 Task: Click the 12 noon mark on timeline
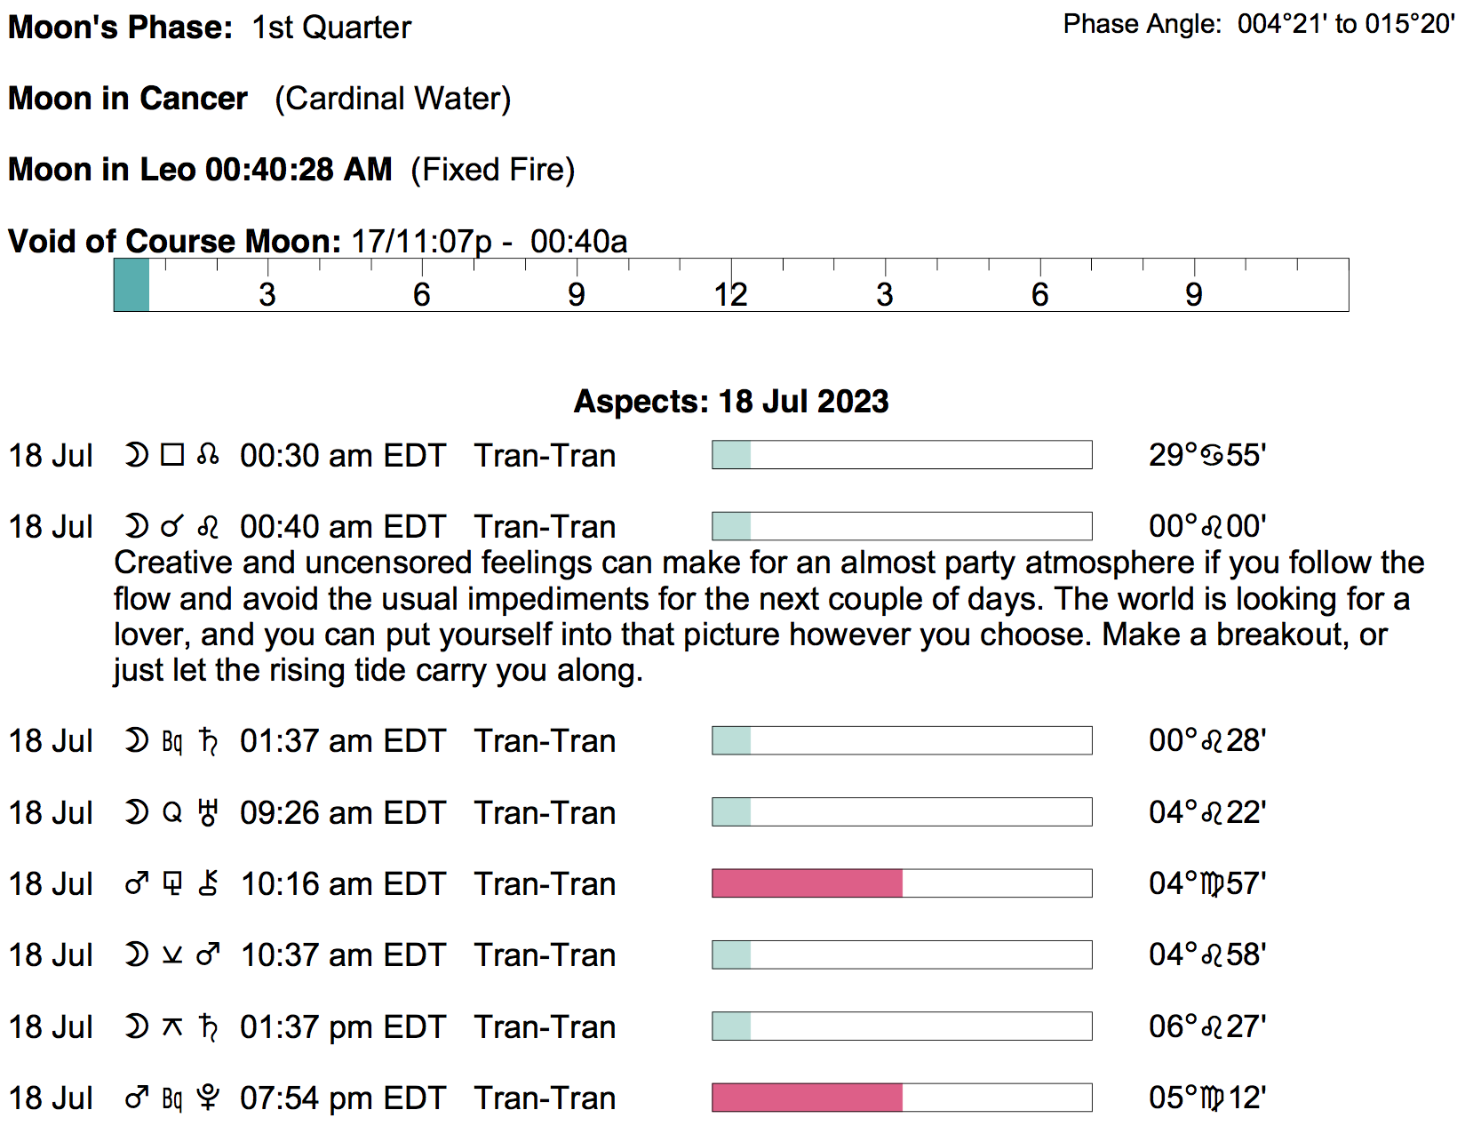pyautogui.click(x=730, y=293)
